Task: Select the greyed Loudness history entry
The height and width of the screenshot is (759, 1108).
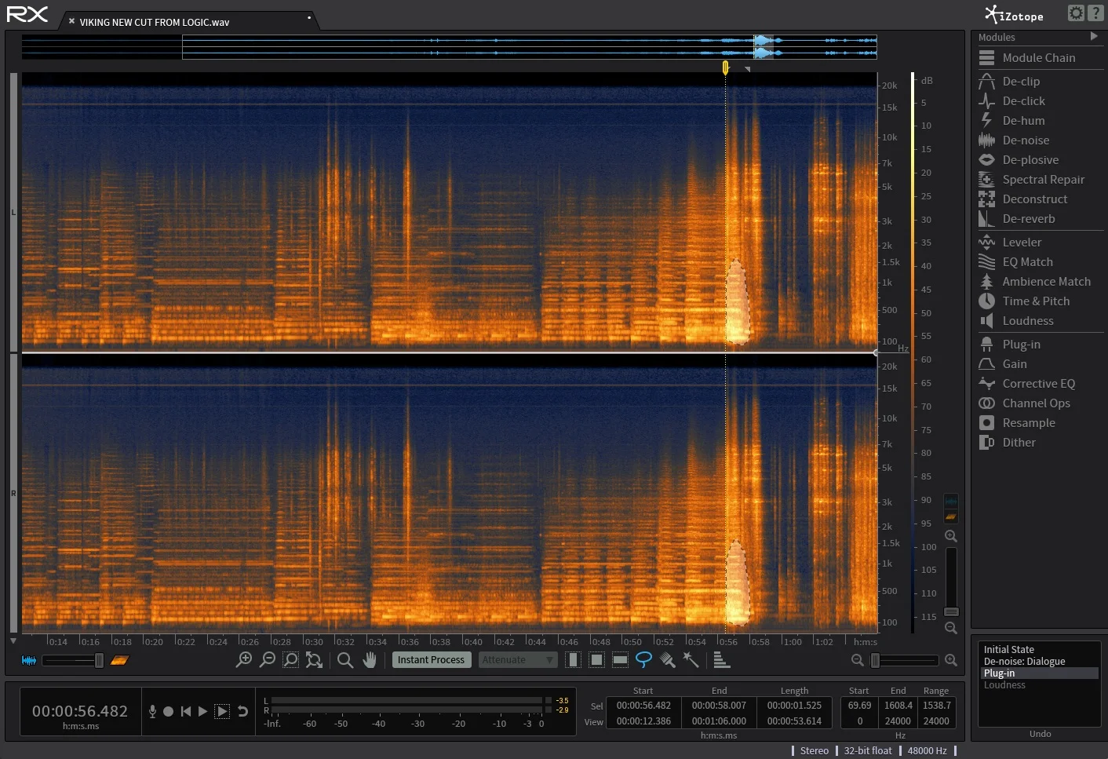Action: click(1039, 685)
